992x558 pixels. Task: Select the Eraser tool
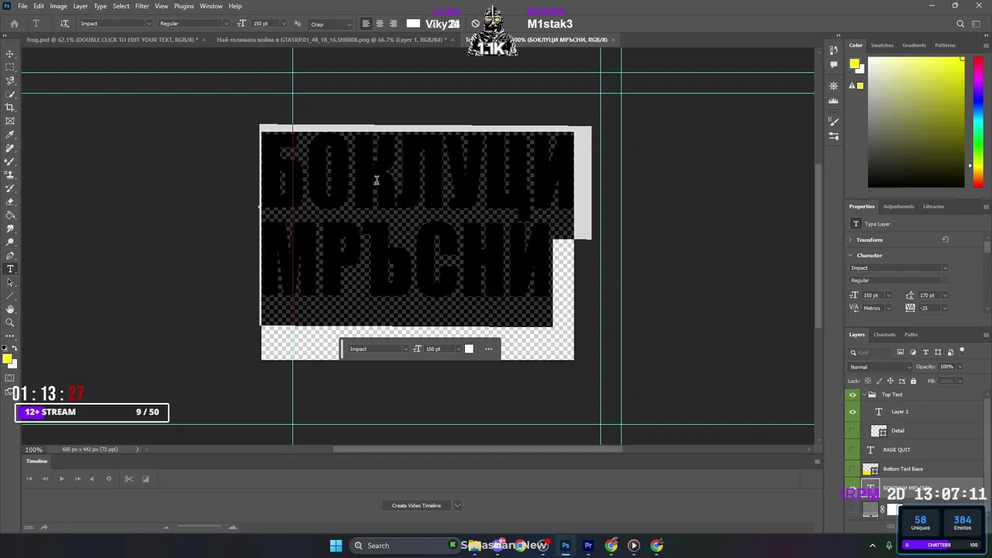(10, 201)
